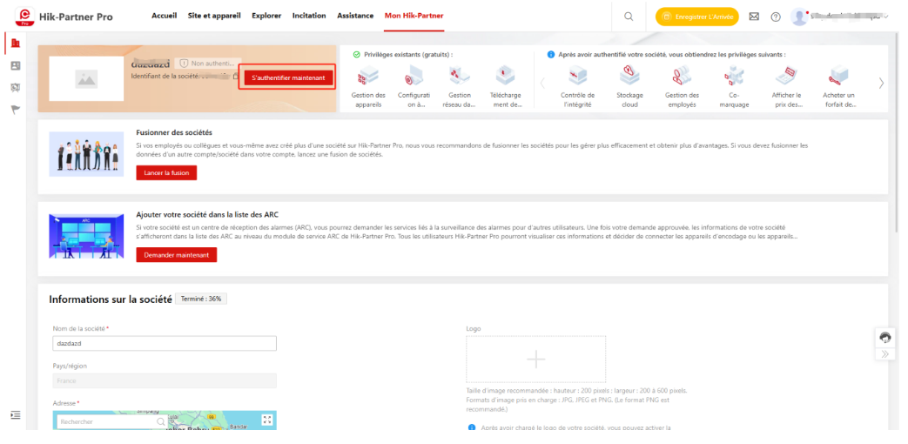Viewport: 908px width, 444px height.
Task: Click the company logo placeholder thumbnail
Action: click(86, 78)
